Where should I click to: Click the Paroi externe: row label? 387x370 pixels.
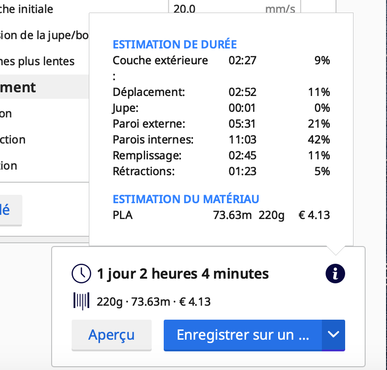(x=149, y=124)
